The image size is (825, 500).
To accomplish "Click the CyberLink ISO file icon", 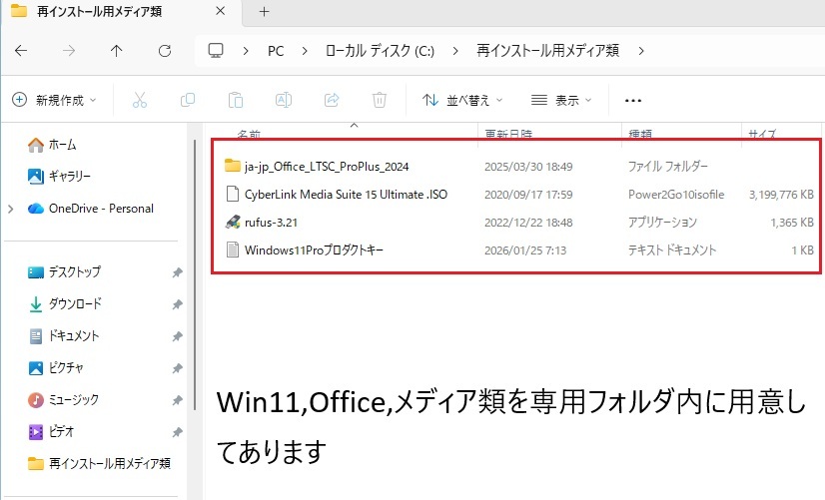I will [233, 194].
